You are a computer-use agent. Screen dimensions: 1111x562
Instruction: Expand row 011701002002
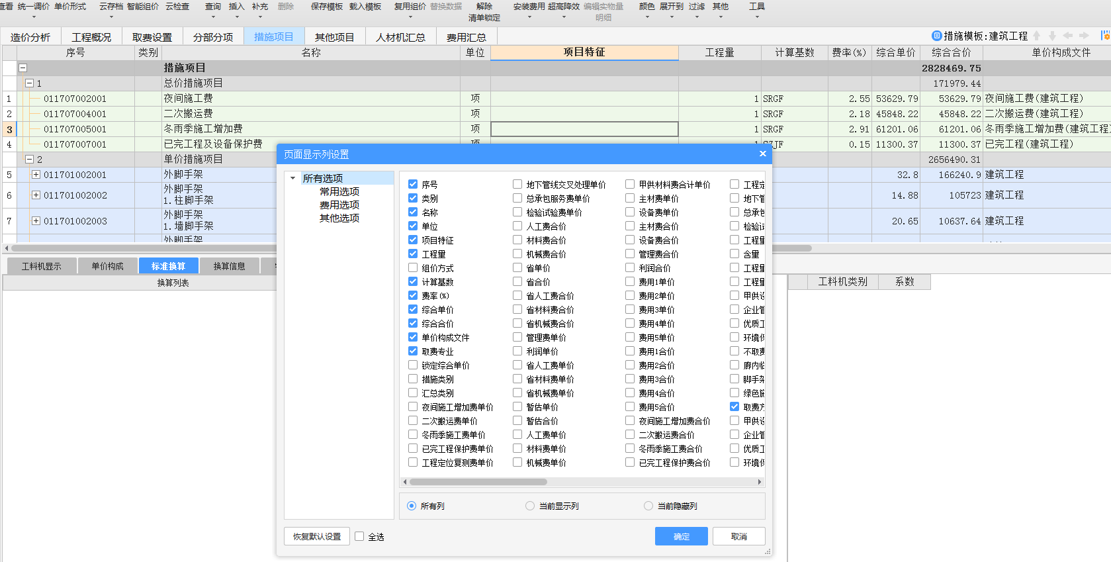tap(36, 195)
